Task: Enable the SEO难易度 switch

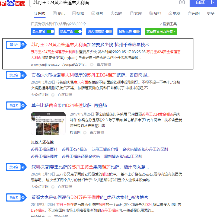Action: click(109, 31)
